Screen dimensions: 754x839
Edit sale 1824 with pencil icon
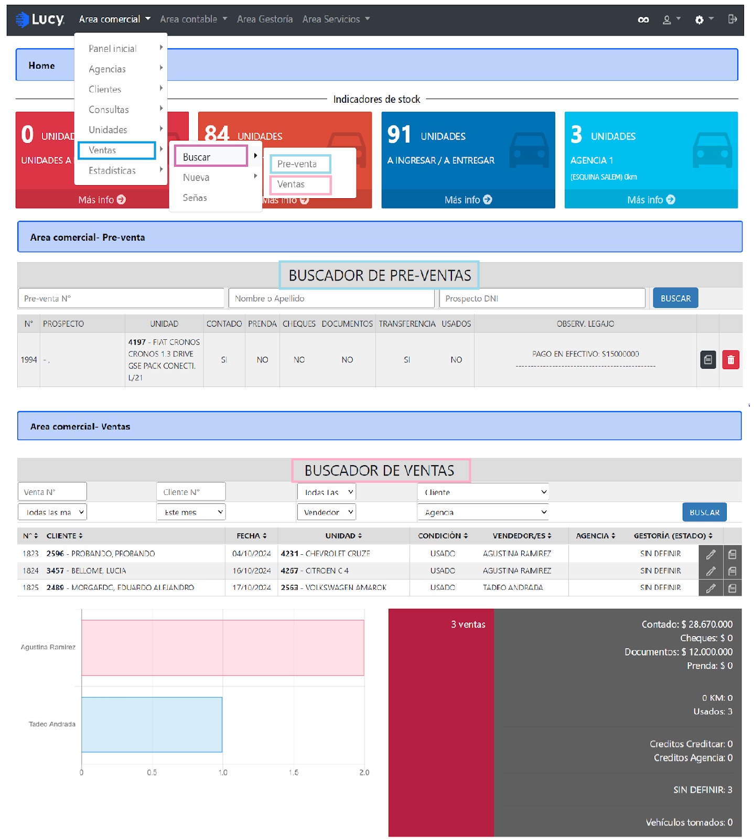point(710,571)
